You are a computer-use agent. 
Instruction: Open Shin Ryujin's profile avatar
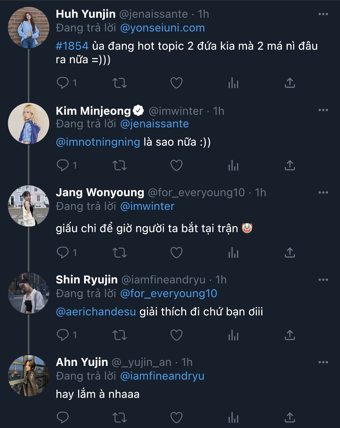[29, 293]
